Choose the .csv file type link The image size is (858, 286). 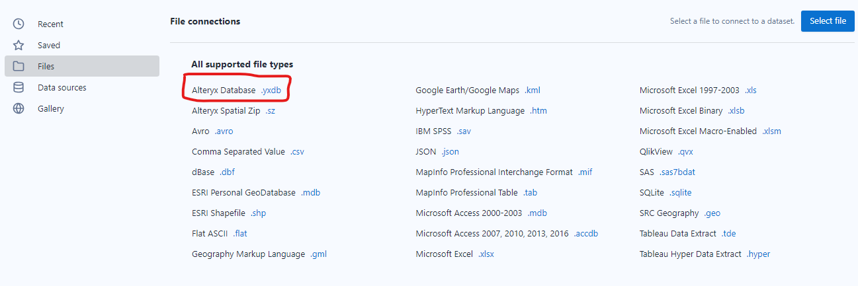[x=297, y=151]
